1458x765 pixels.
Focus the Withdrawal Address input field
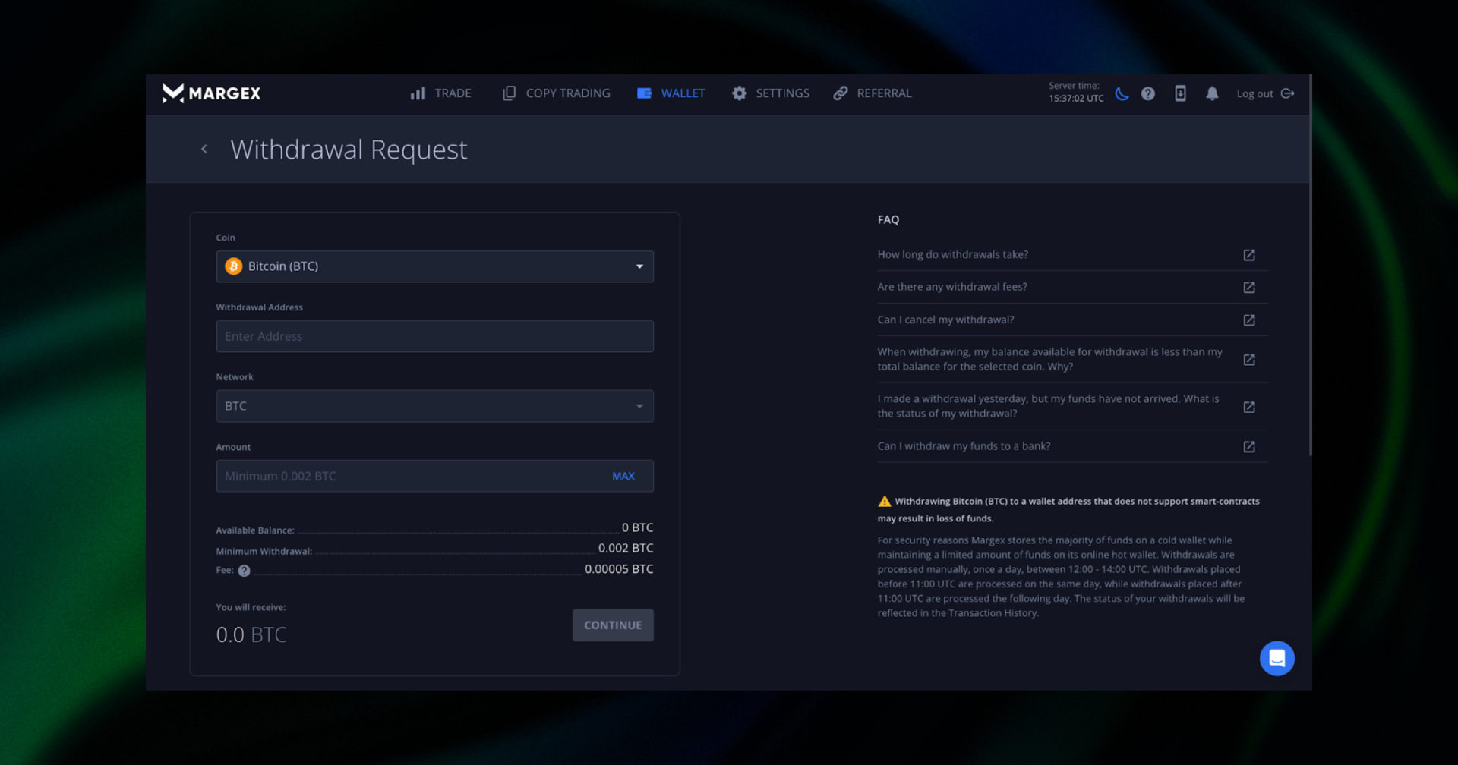434,336
